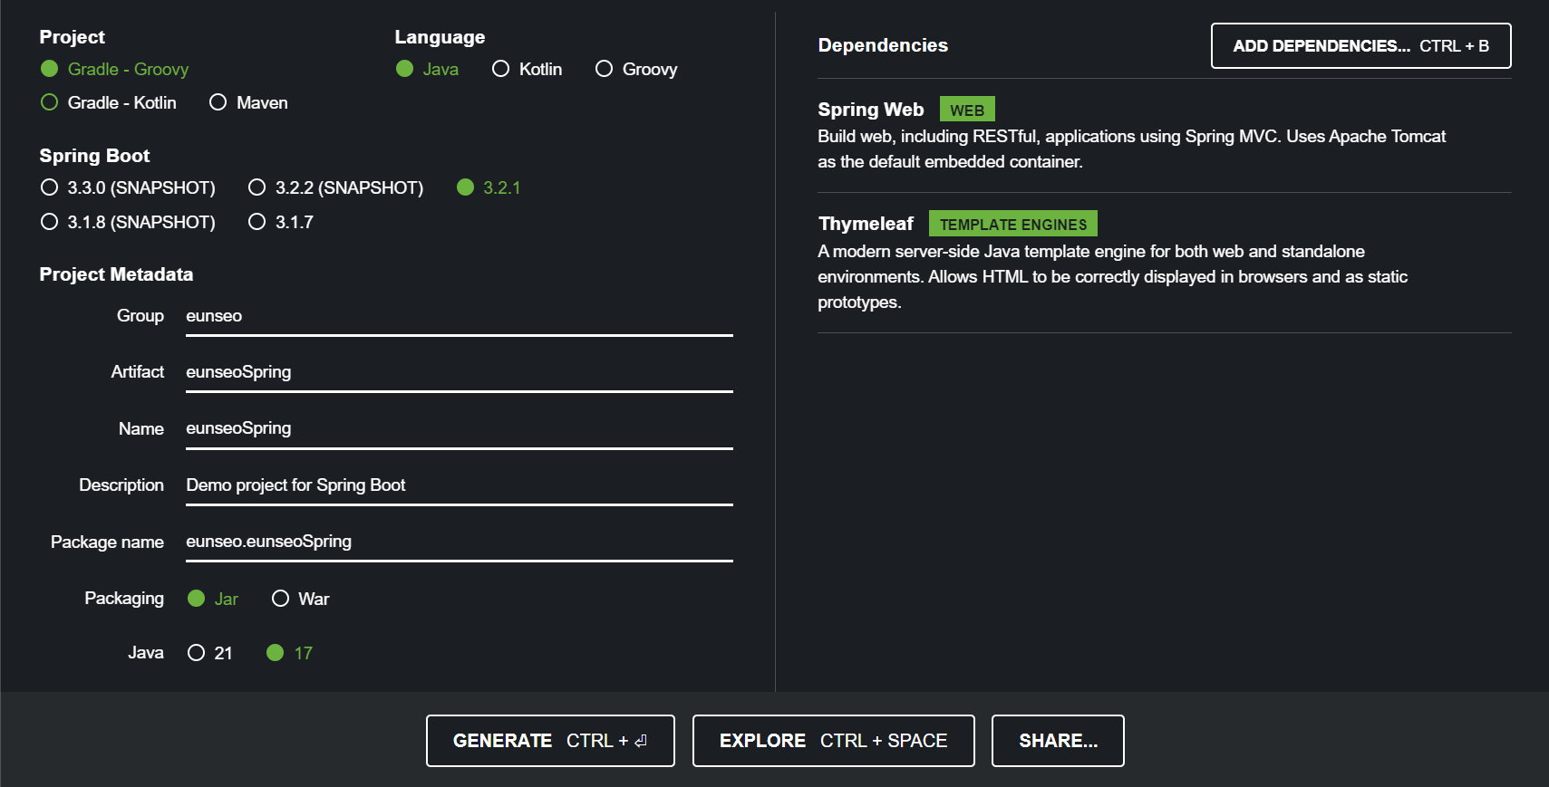Click the Packaging label
The image size is (1549, 787).
pos(124,599)
